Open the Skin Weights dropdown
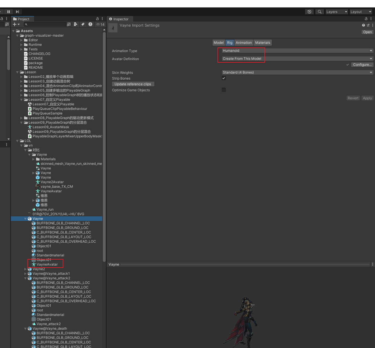 coord(298,72)
